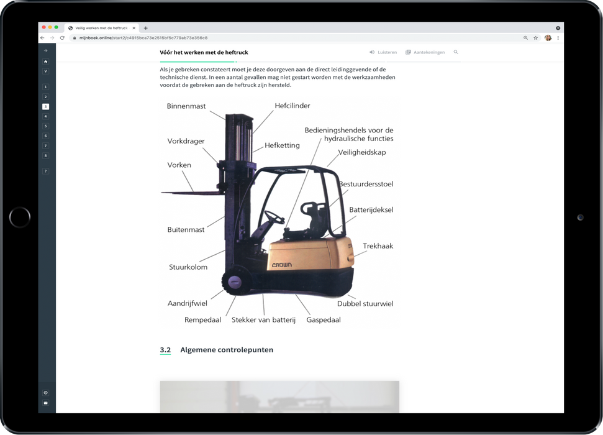Click the home icon in the sidebar
This screenshot has width=603, height=435.
click(x=45, y=62)
